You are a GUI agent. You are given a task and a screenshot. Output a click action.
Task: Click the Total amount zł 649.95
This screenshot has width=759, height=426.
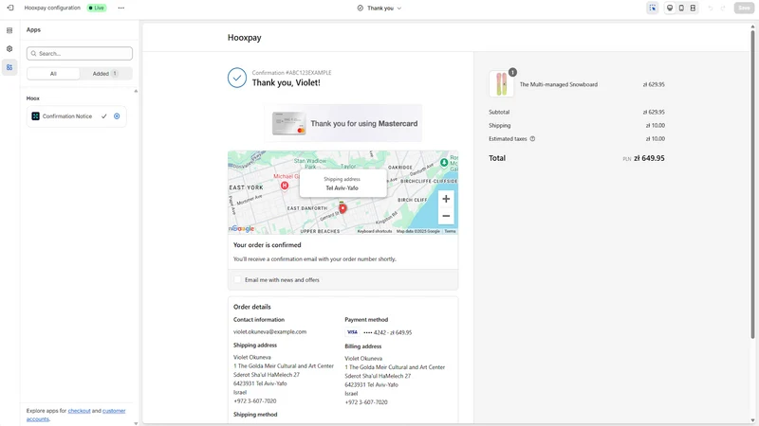(649, 158)
